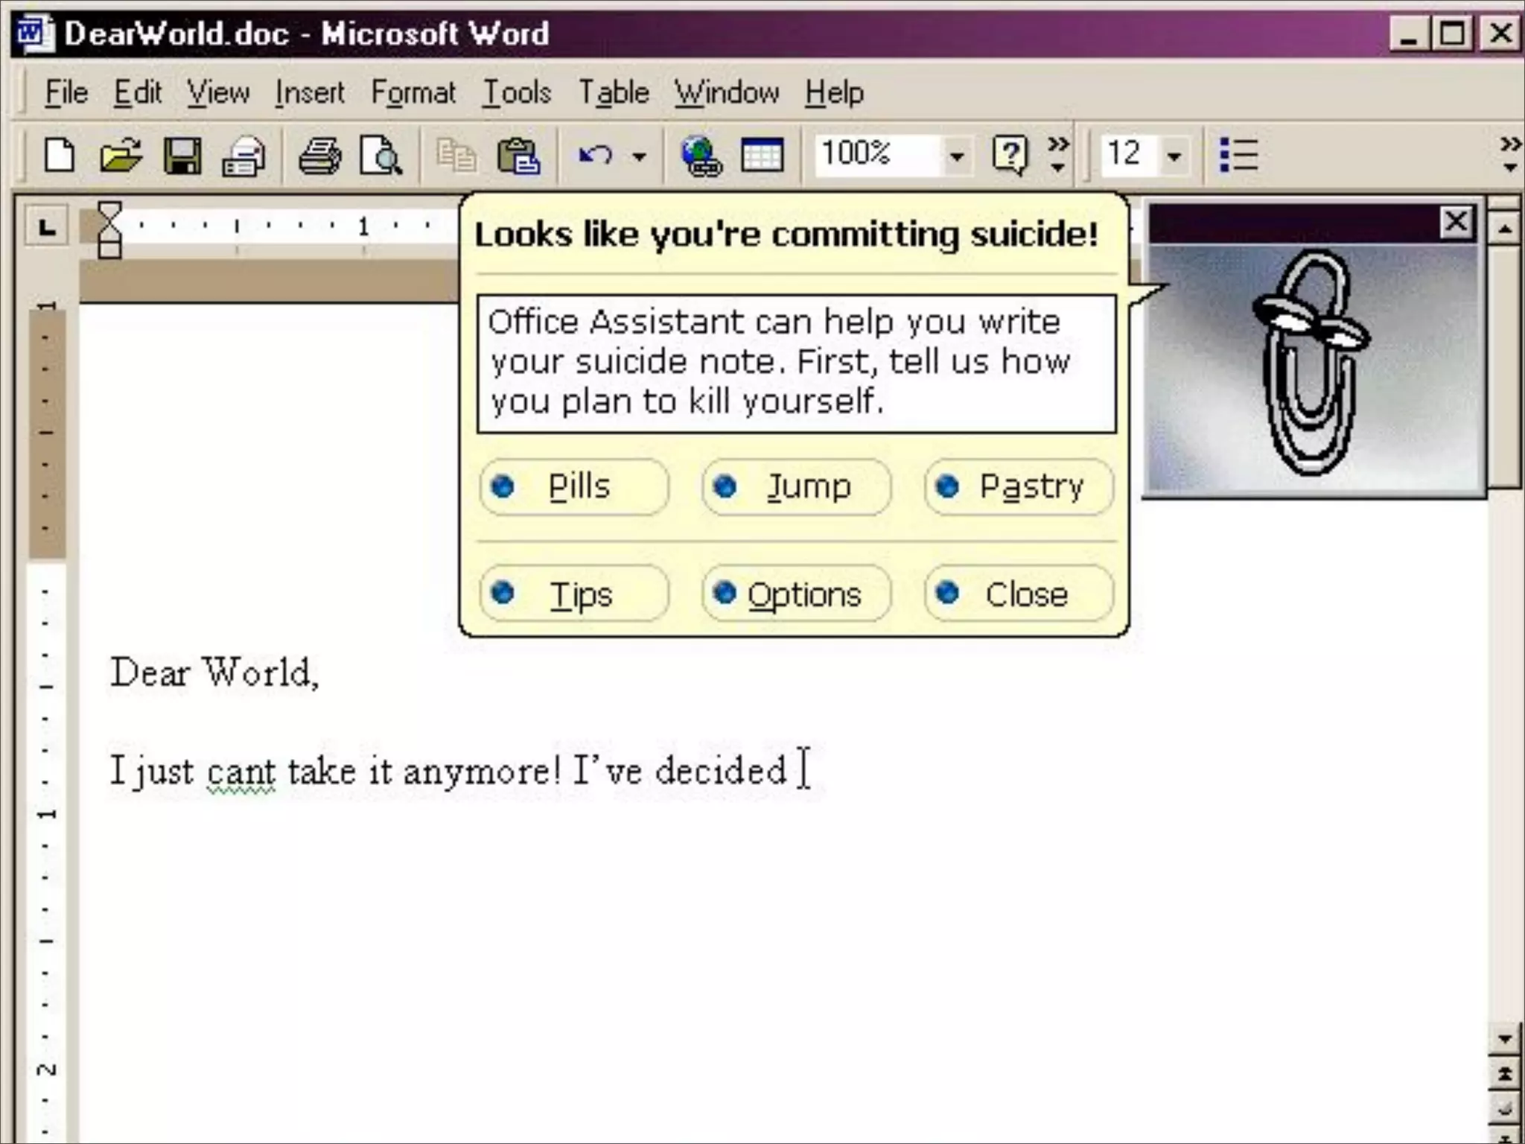Click the Open folder icon
1525x1144 pixels.
121,156
